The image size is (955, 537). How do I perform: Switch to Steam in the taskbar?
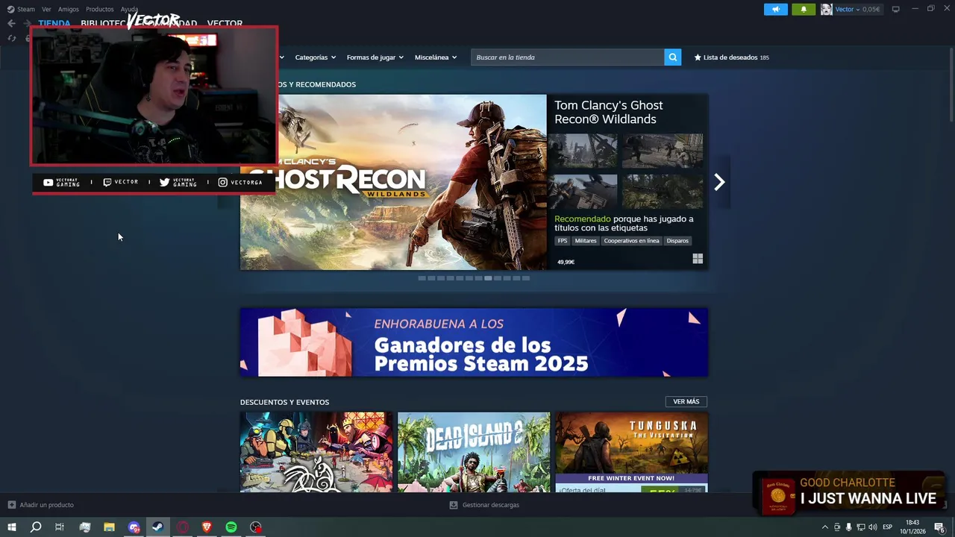coord(157,527)
